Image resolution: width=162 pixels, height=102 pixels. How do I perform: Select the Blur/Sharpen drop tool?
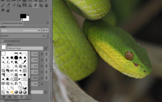pyautogui.click(x=46, y=5)
